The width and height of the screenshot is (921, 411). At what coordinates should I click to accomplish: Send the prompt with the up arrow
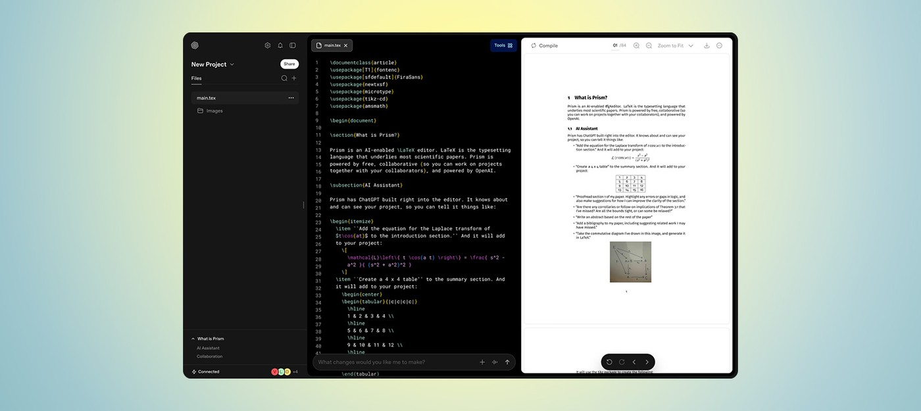click(x=507, y=362)
